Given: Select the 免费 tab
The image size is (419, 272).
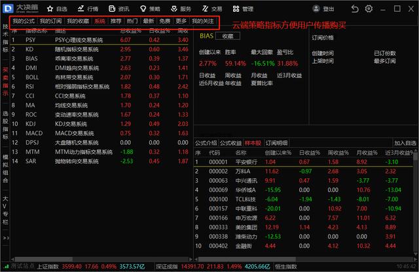Looking at the screenshot, I should coord(164,21).
